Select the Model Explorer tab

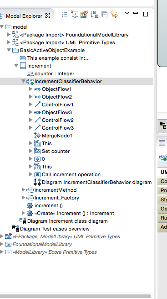pos(24,16)
